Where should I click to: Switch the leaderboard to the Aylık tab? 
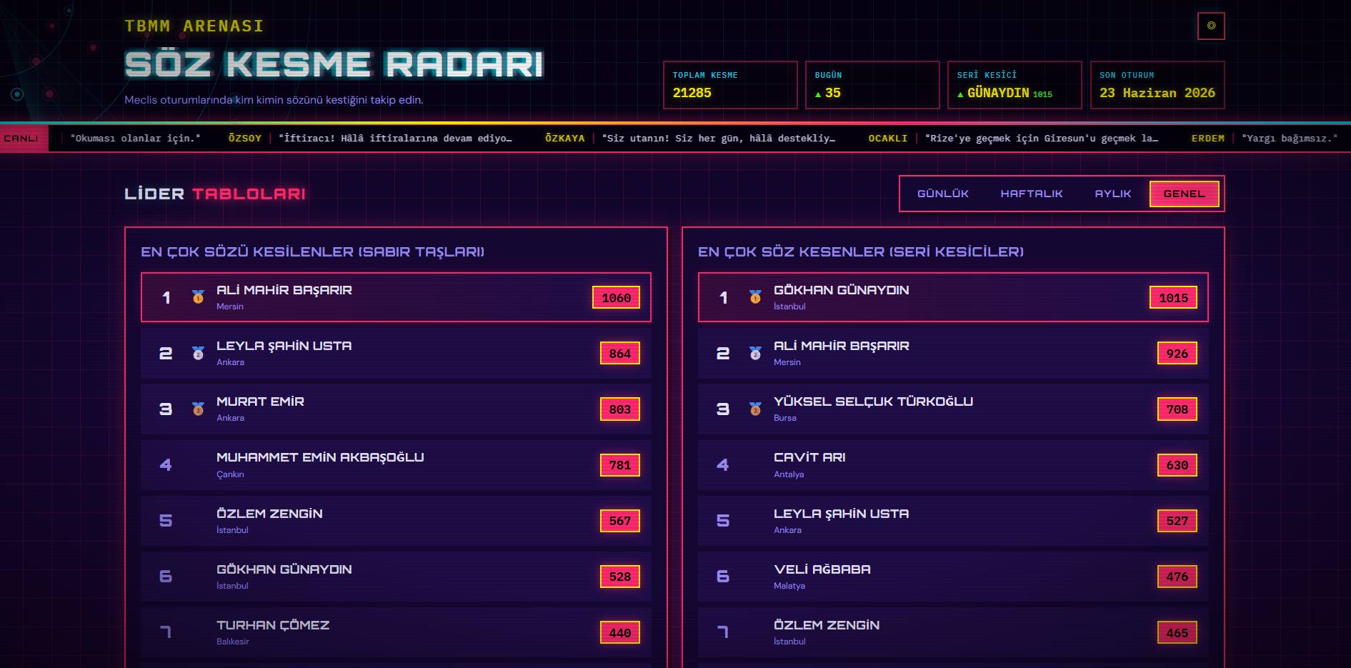tap(1113, 194)
